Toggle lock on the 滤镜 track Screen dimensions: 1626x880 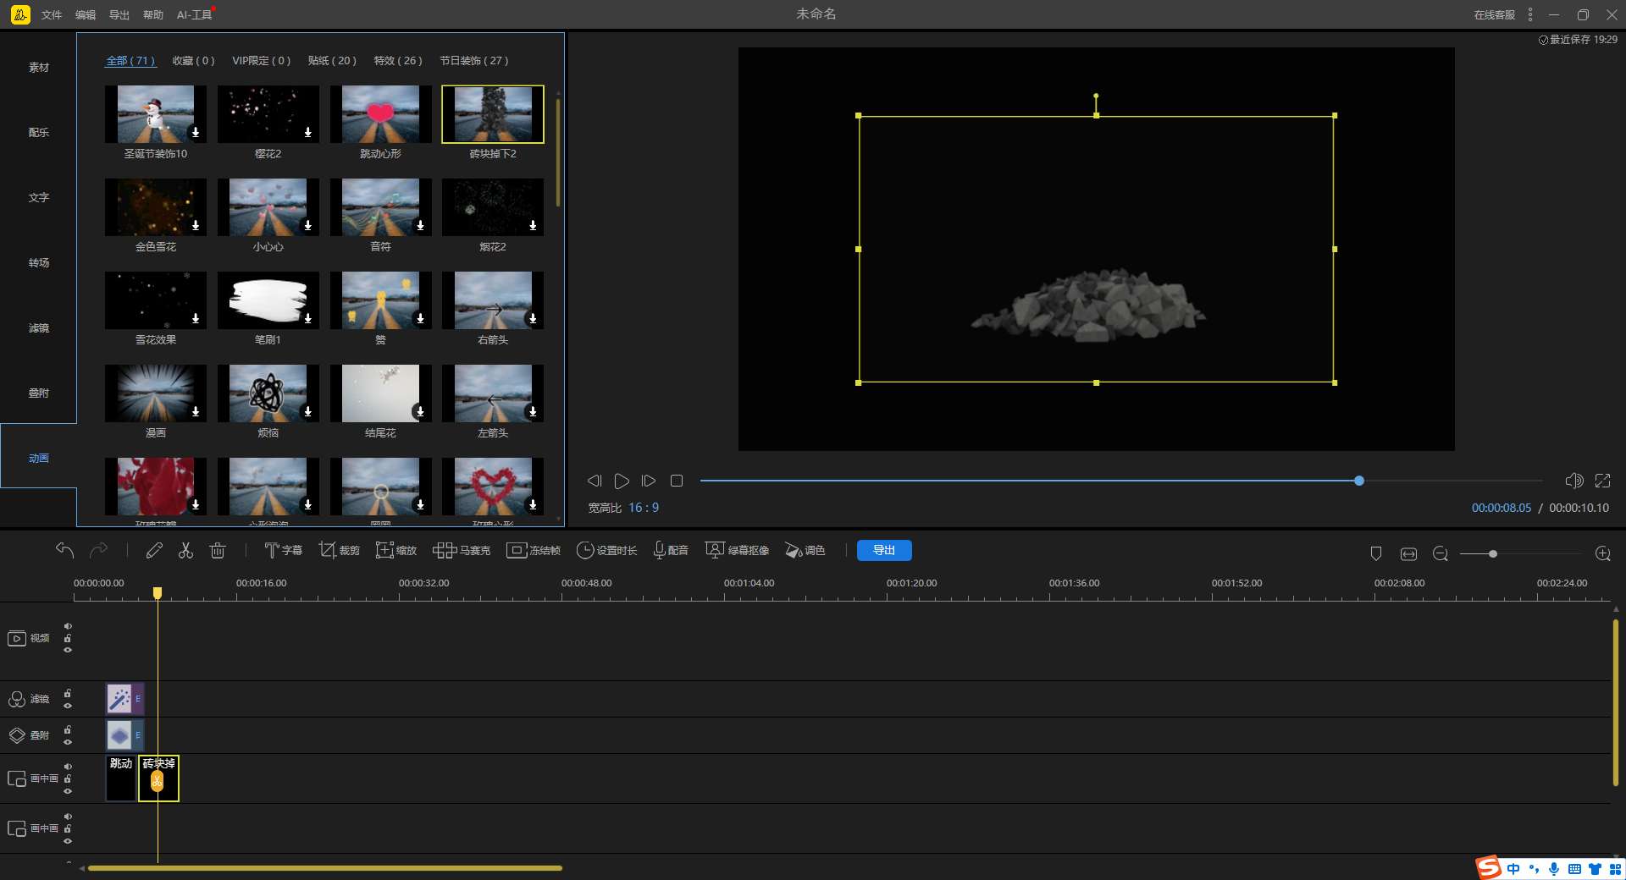click(68, 694)
